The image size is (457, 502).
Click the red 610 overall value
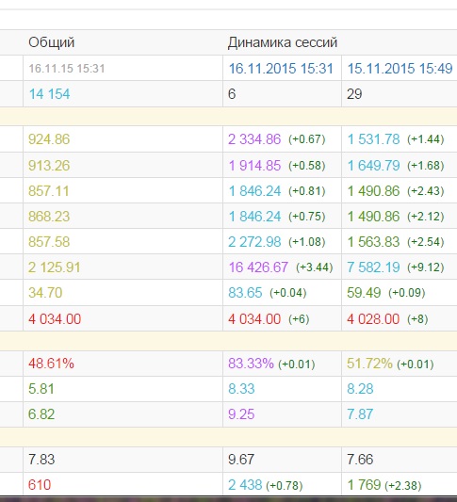[40, 485]
